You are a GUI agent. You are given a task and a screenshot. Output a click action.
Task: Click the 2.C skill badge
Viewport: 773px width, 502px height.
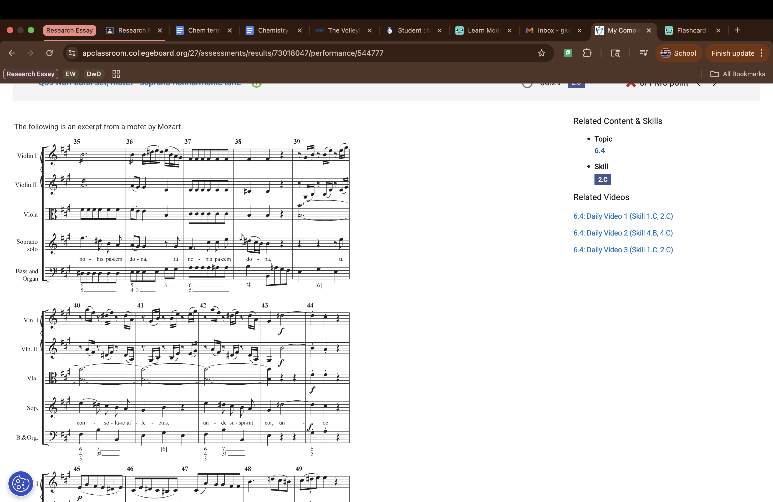(602, 180)
